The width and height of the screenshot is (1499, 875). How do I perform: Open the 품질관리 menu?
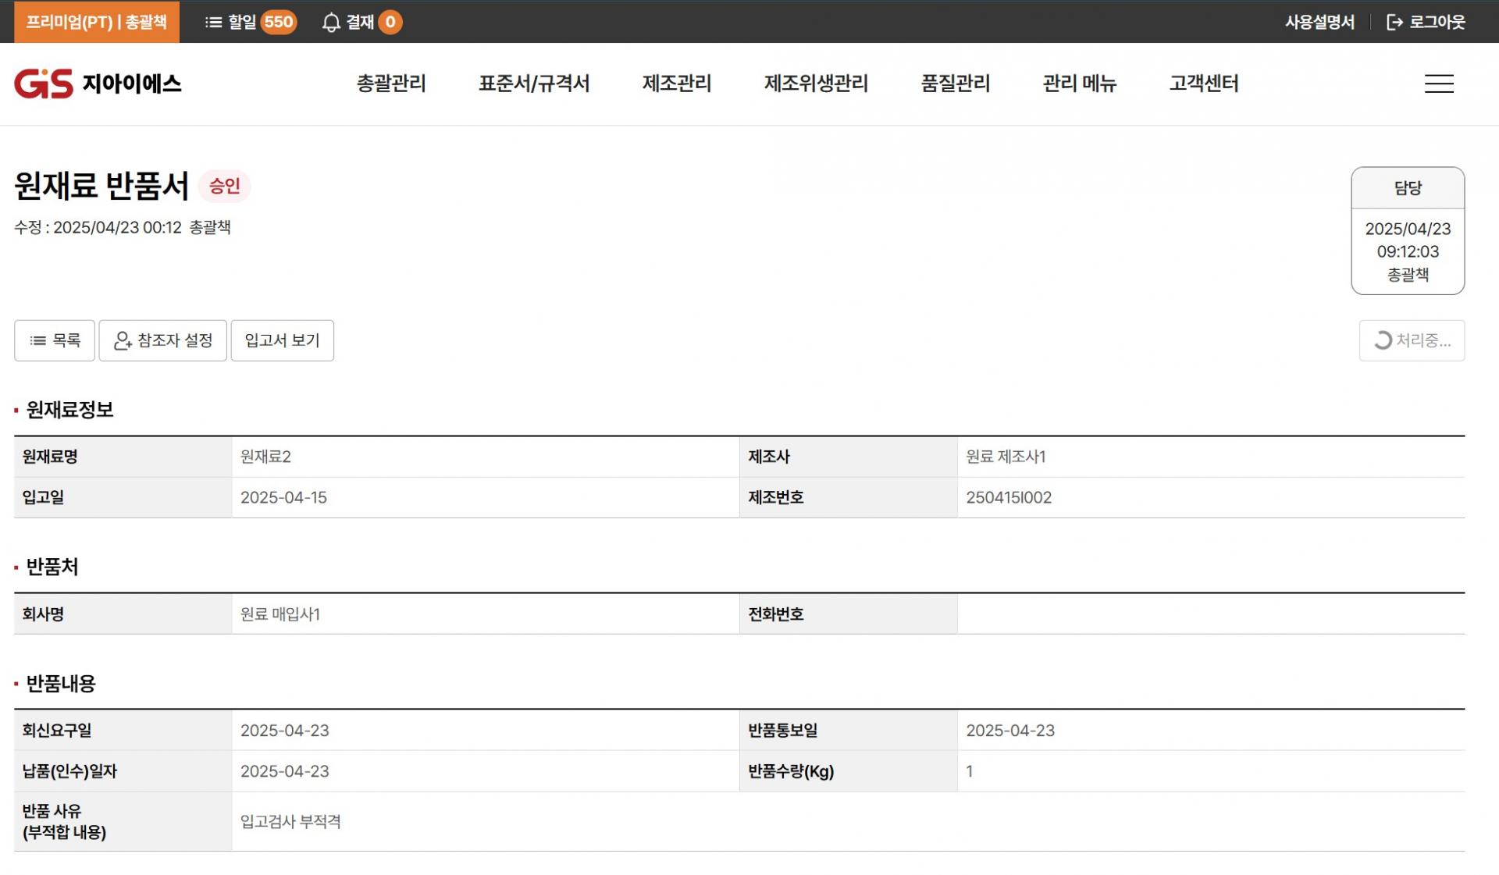[955, 84]
